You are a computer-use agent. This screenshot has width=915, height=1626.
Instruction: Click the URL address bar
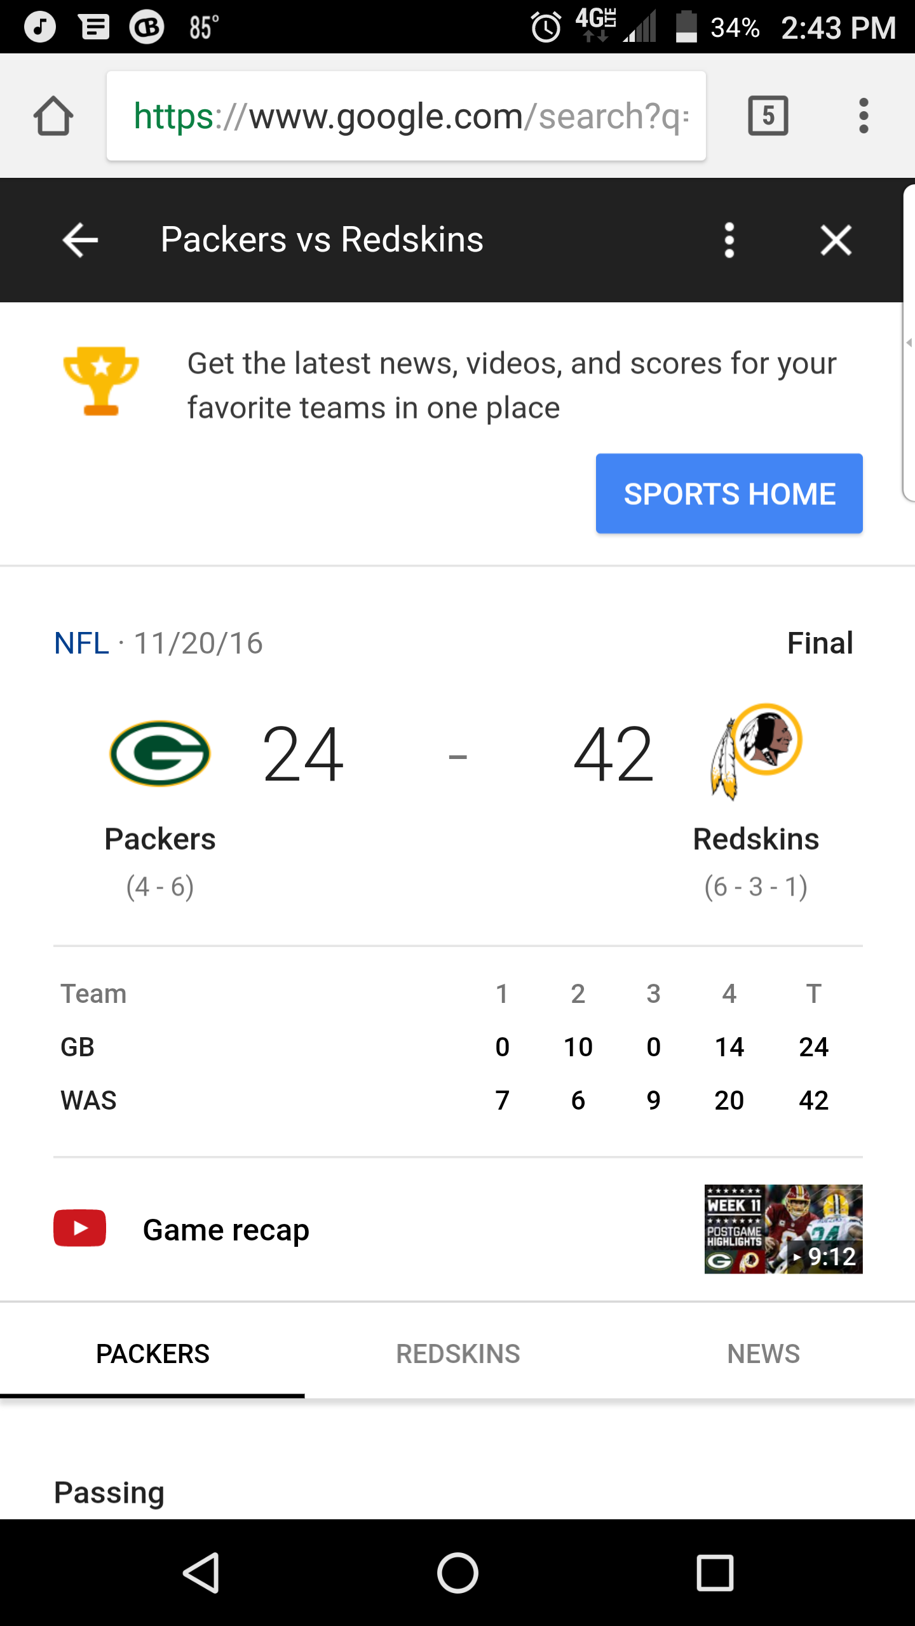406,116
